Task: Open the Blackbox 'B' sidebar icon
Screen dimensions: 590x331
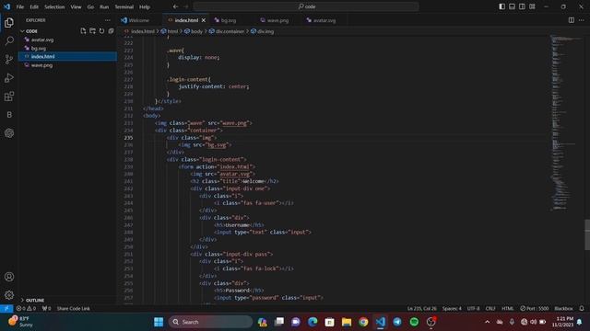Action: 9,115
